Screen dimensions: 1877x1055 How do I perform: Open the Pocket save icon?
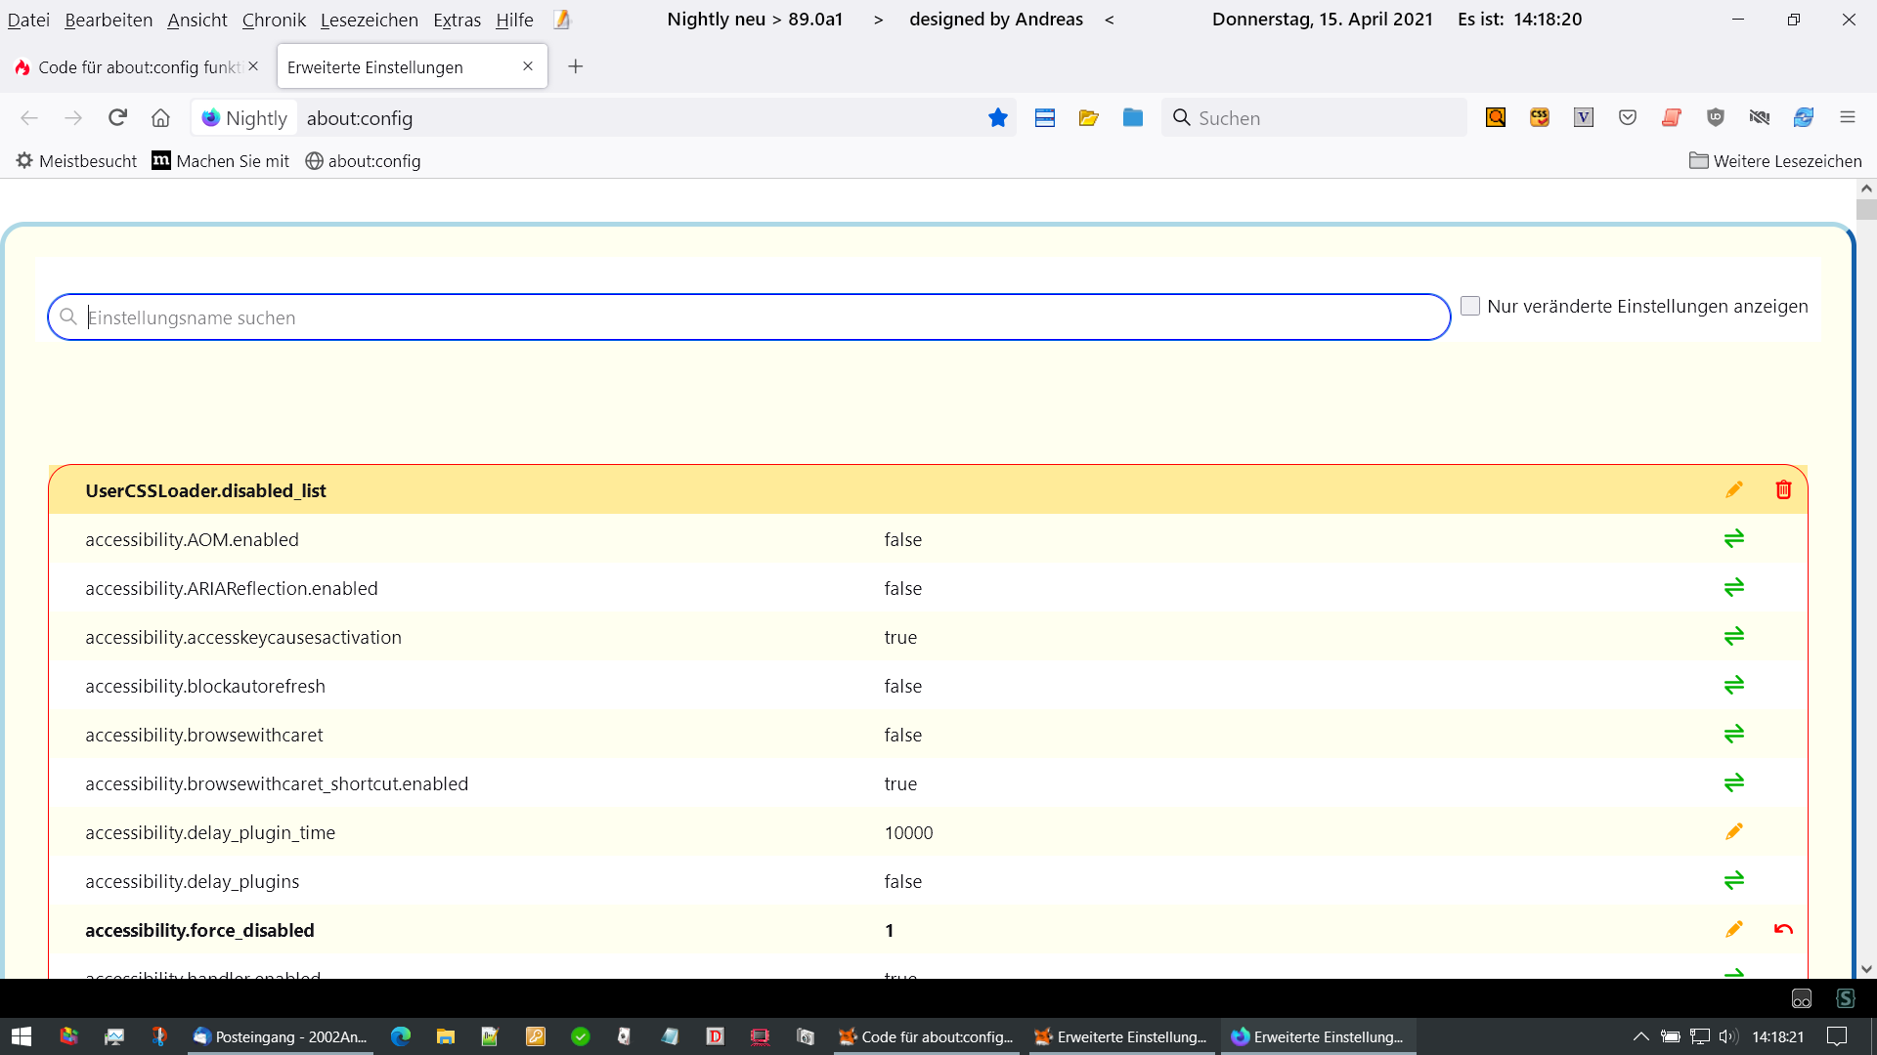pos(1627,117)
